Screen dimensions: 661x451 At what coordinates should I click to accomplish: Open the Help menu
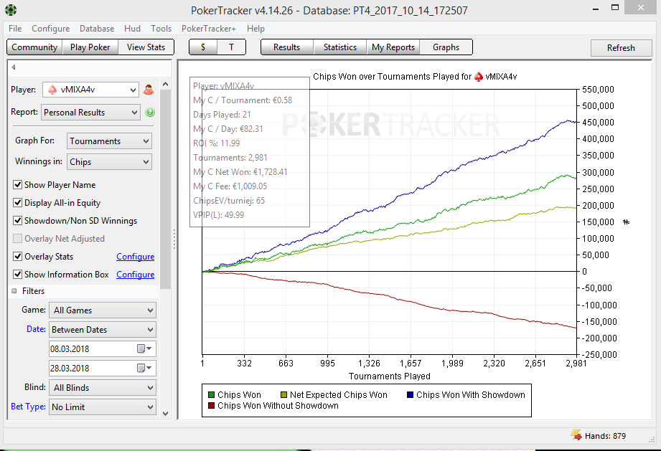click(x=256, y=29)
